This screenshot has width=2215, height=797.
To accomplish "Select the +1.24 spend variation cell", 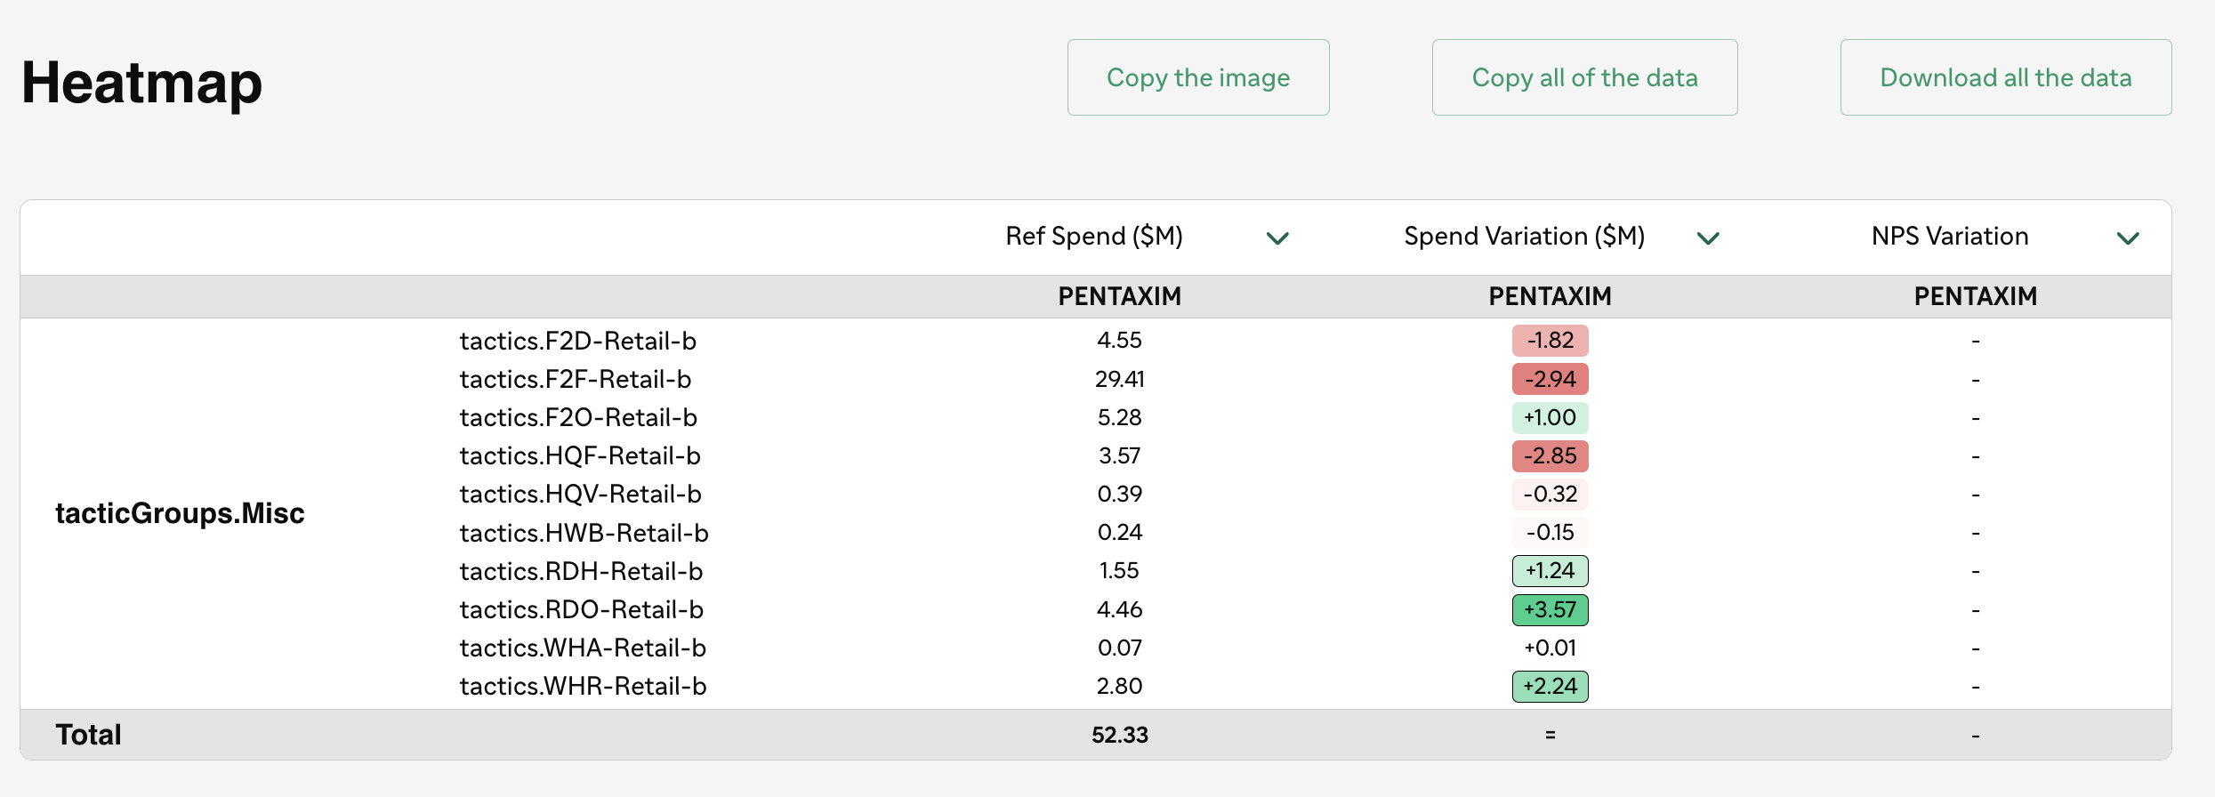I will [1550, 571].
